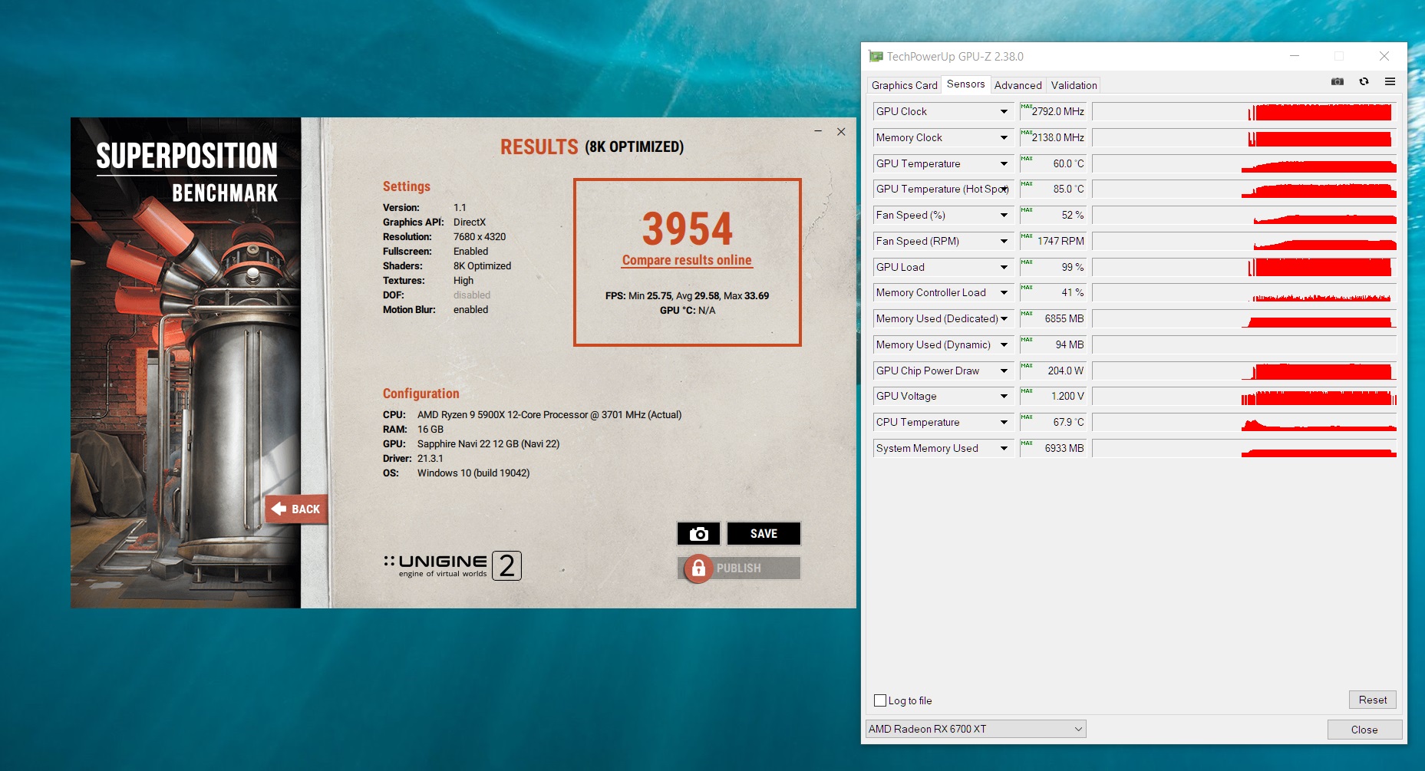The height and width of the screenshot is (771, 1425).
Task: Switch to the Advanced tab
Action: (x=1018, y=85)
